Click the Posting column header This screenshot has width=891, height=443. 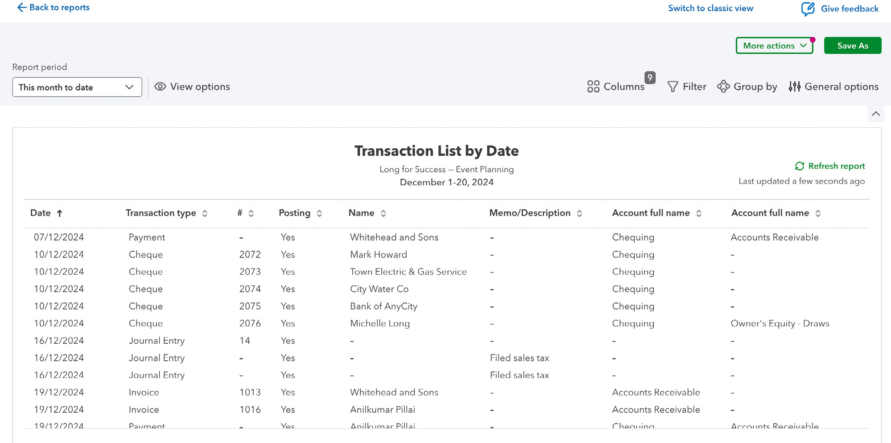[294, 213]
